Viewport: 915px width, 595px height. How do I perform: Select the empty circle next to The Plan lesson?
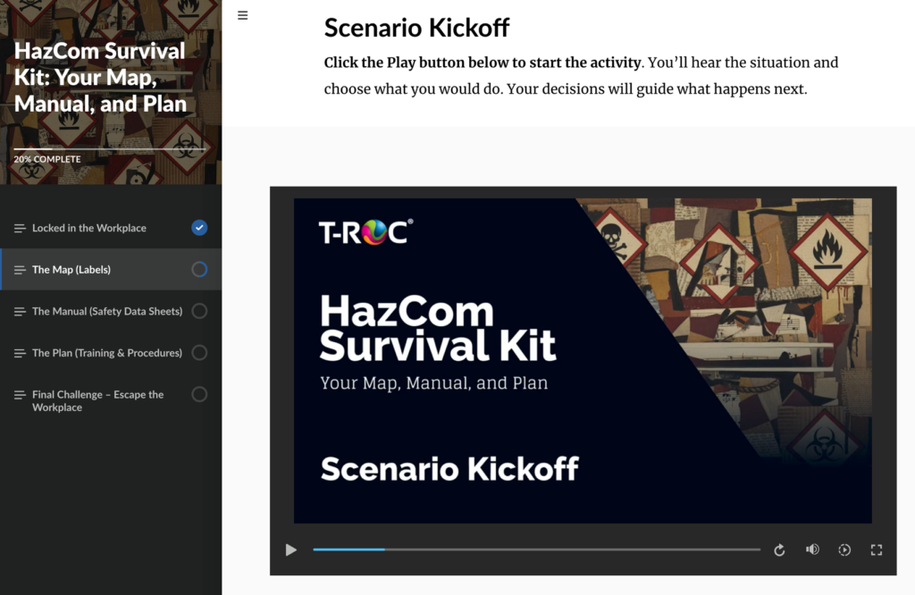[x=200, y=352]
